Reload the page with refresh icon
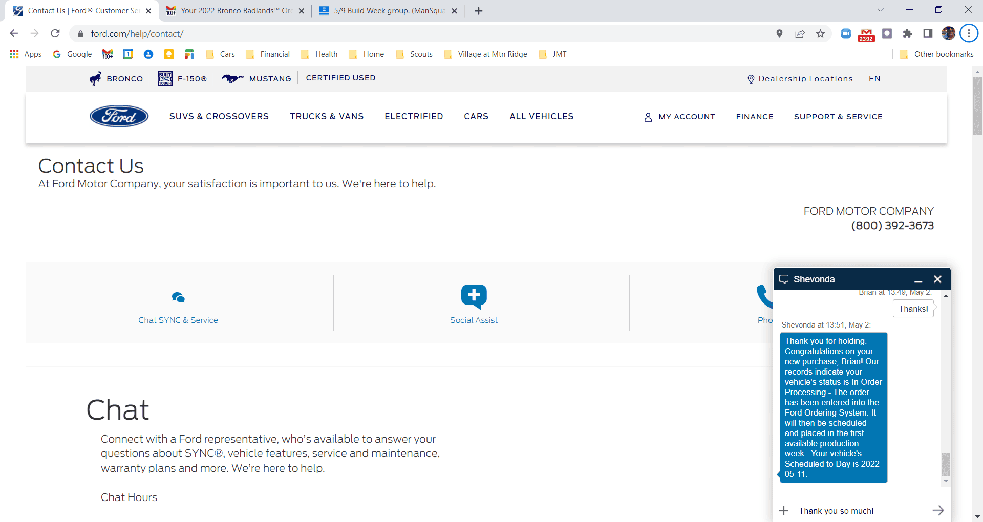Image resolution: width=983 pixels, height=522 pixels. (x=55, y=33)
